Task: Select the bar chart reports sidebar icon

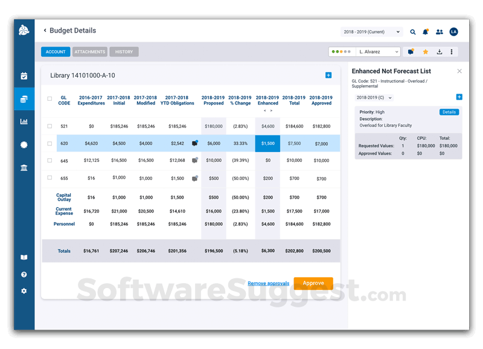Action: pyautogui.click(x=24, y=122)
